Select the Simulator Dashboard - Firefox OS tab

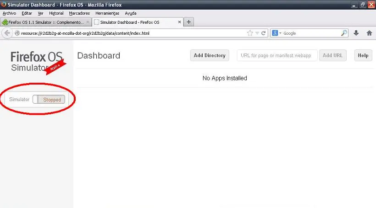tap(138, 22)
